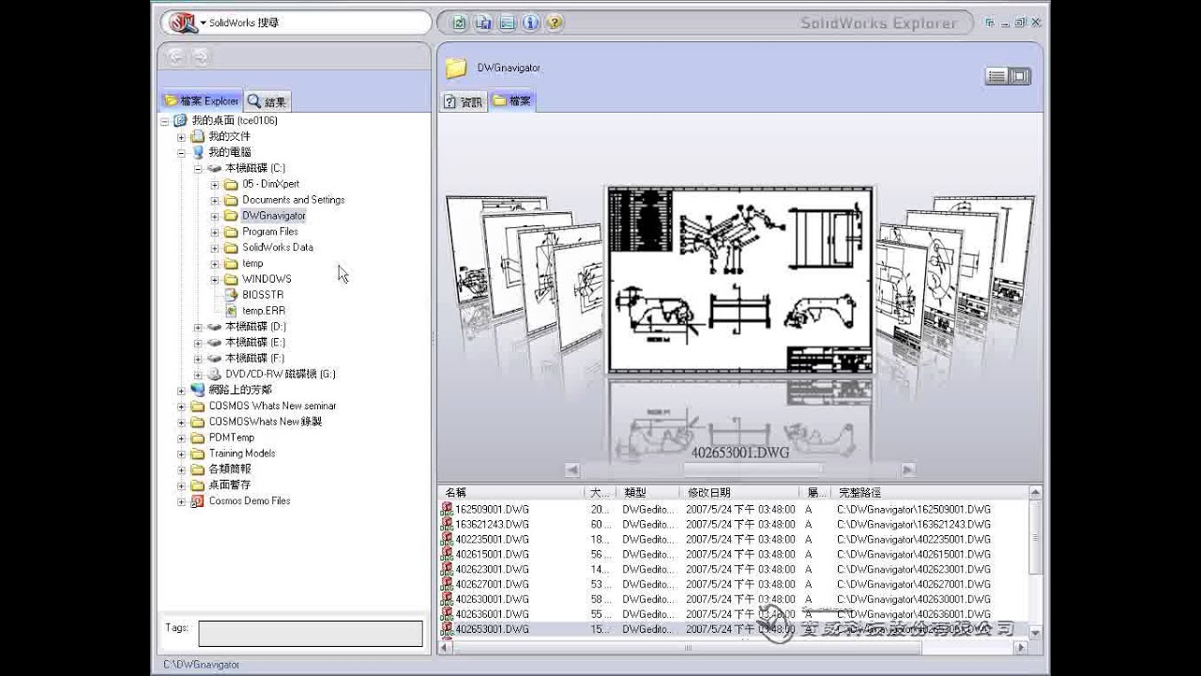
Task: Sort by the 名稱 column header
Action: pyautogui.click(x=511, y=492)
